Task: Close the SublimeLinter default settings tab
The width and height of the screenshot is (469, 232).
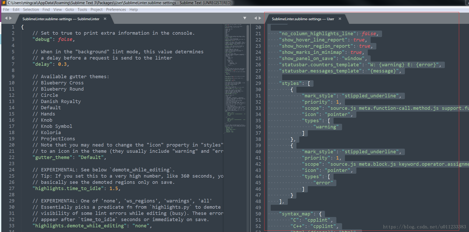Action: (105, 19)
